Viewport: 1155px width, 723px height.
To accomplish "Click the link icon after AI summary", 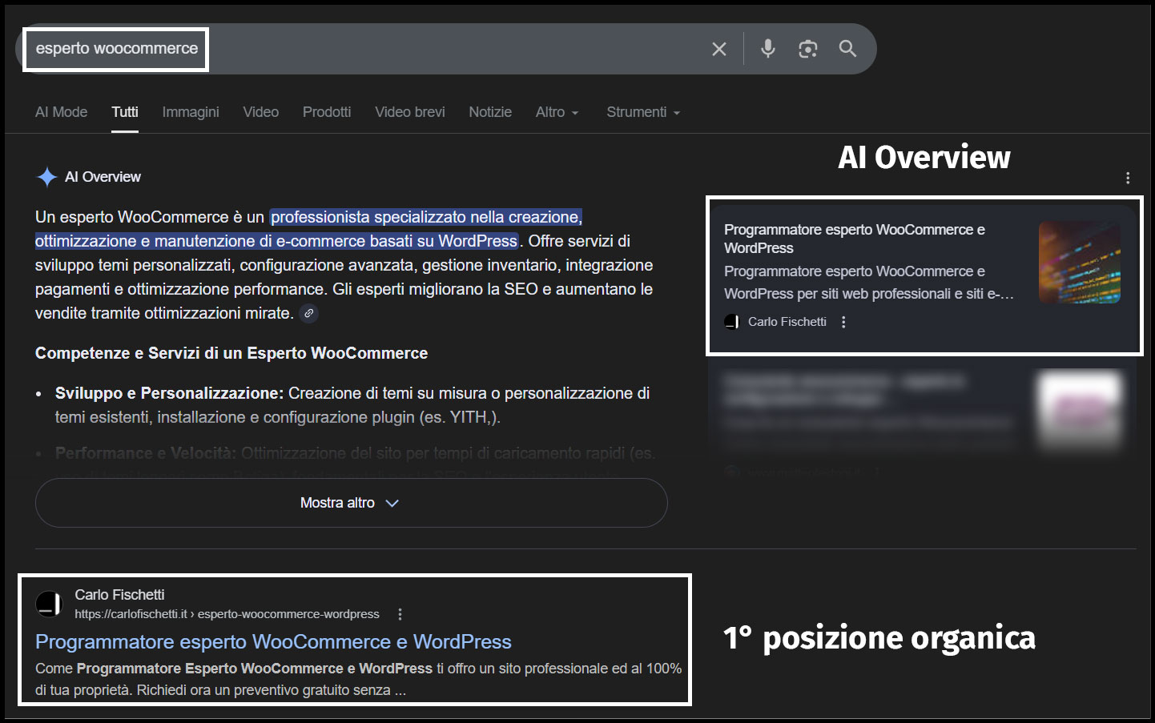I will 308,314.
